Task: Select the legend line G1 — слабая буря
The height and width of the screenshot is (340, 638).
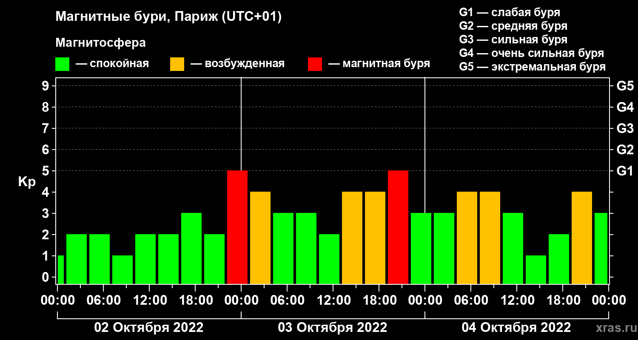Action: [510, 12]
